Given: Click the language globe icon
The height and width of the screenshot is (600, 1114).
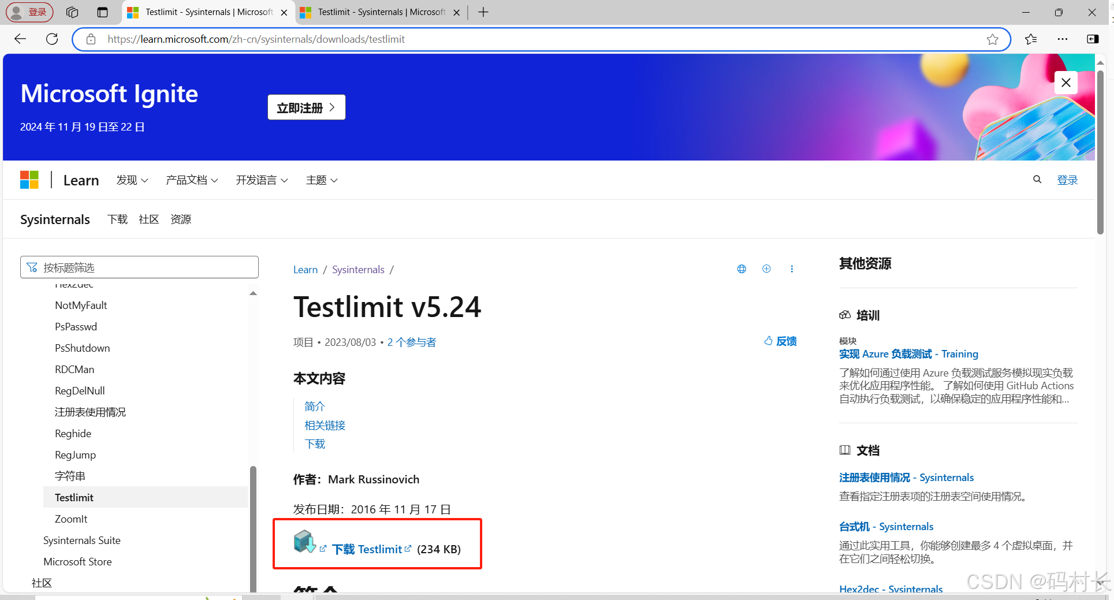Looking at the screenshot, I should point(742,269).
